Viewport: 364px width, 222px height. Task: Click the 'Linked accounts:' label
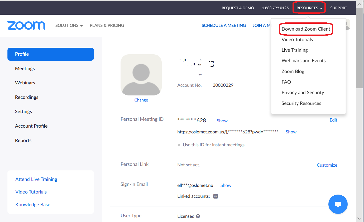(x=193, y=196)
